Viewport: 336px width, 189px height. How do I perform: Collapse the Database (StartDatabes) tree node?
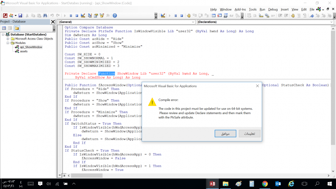tap(3, 35)
